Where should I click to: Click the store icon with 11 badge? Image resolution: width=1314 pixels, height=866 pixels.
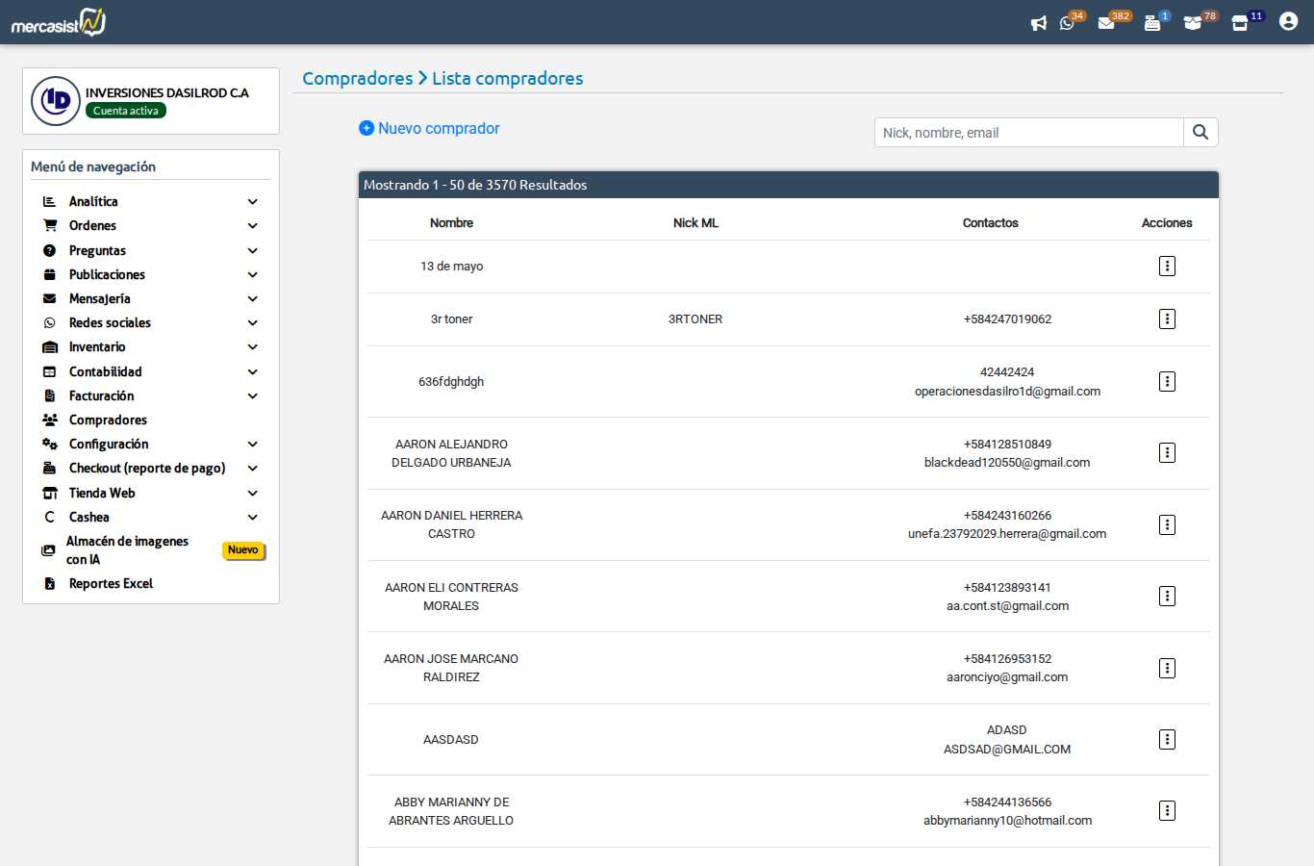click(1240, 23)
